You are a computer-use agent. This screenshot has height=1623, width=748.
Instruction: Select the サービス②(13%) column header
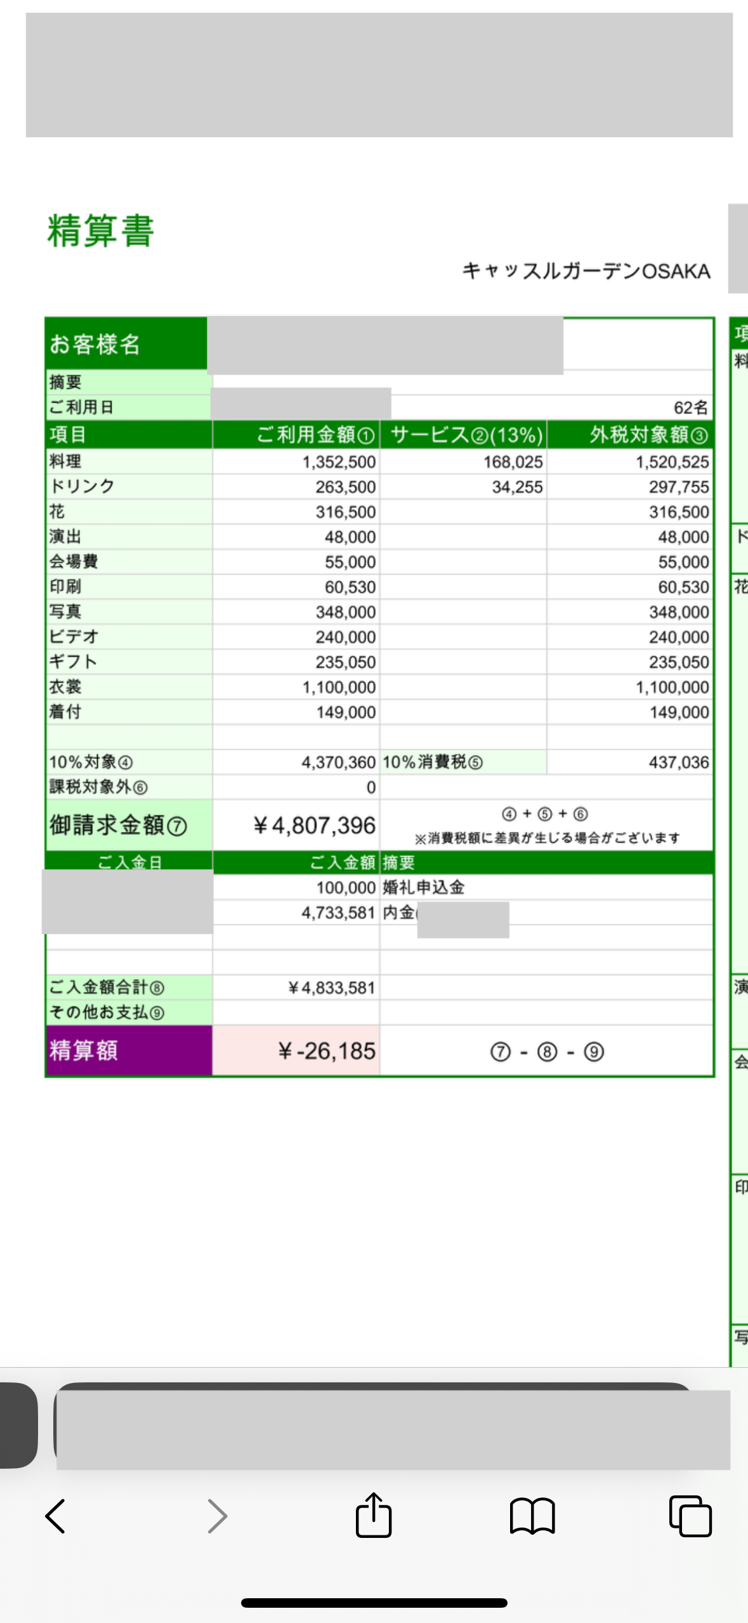tap(466, 435)
